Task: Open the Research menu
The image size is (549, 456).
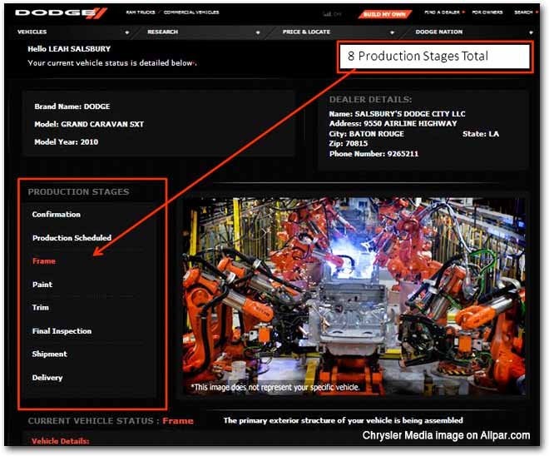Action: [163, 32]
